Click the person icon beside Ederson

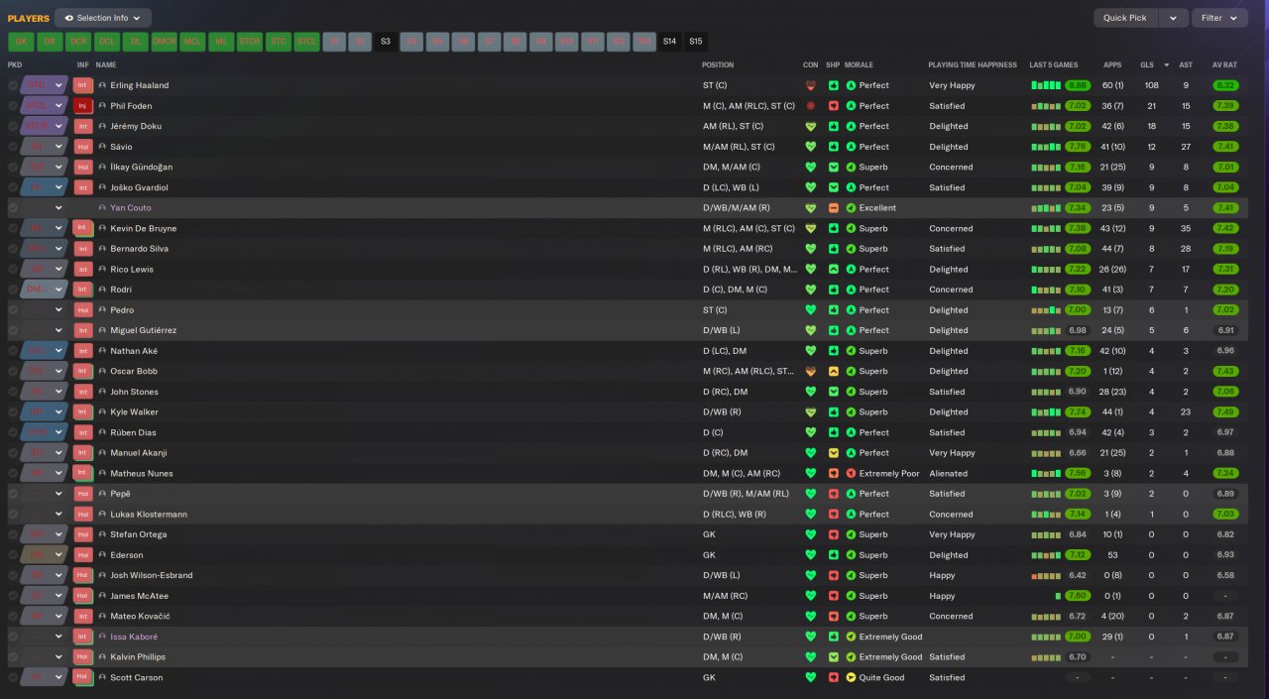pyautogui.click(x=102, y=555)
